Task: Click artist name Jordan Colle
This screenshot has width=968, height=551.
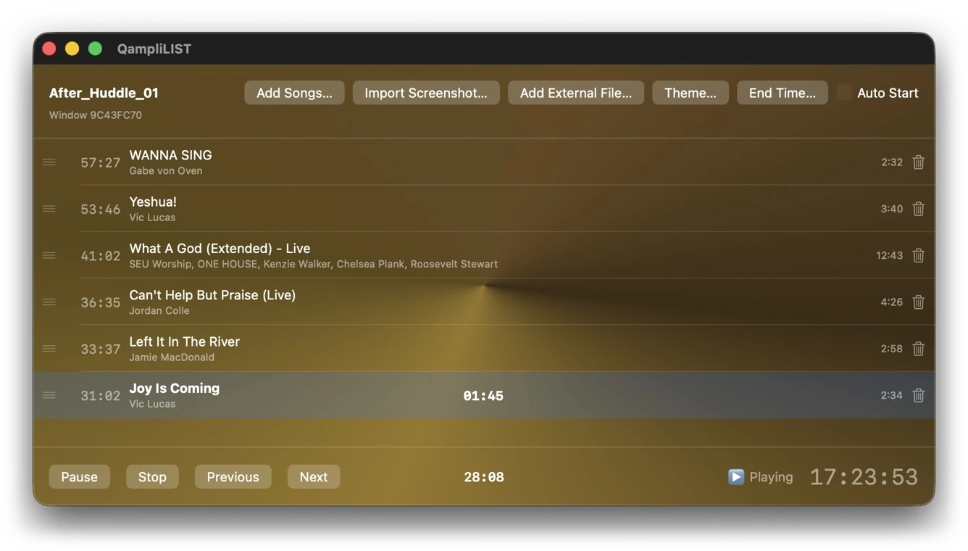Action: point(159,310)
